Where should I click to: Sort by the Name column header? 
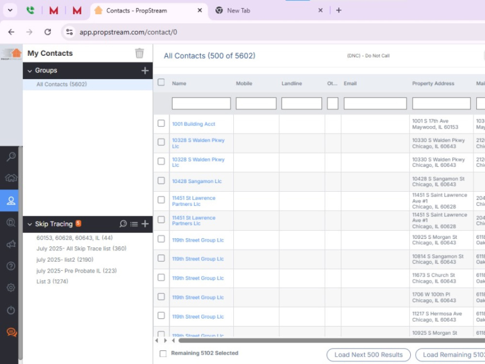click(179, 83)
